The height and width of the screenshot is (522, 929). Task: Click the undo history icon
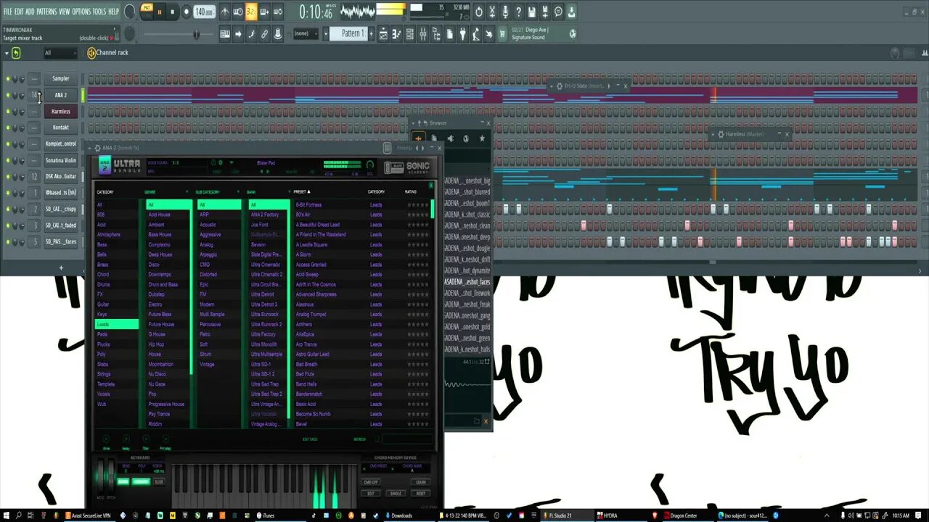(x=479, y=12)
